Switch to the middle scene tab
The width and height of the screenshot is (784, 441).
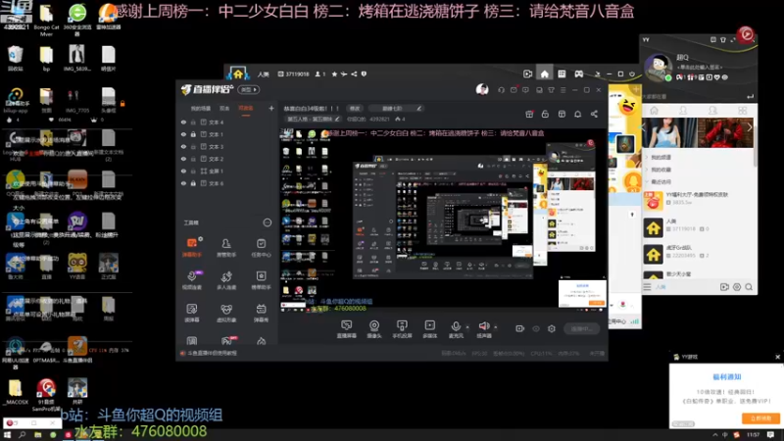point(224,109)
